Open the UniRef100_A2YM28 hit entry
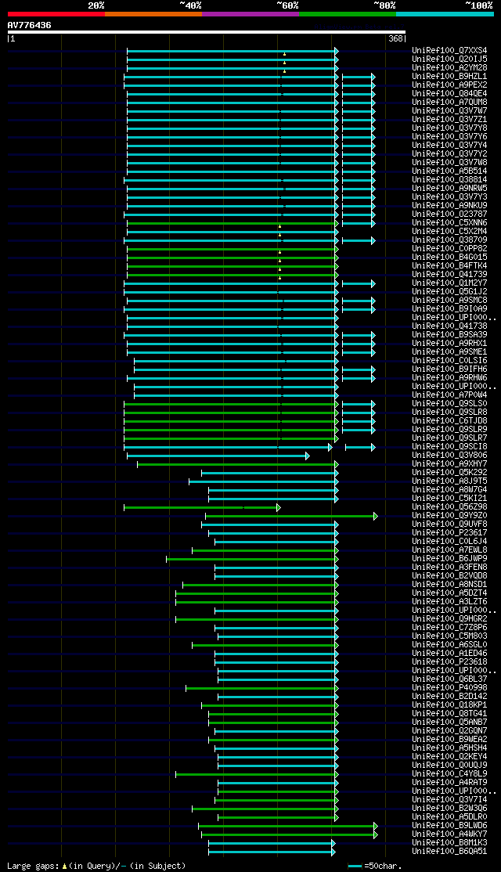 449,67
